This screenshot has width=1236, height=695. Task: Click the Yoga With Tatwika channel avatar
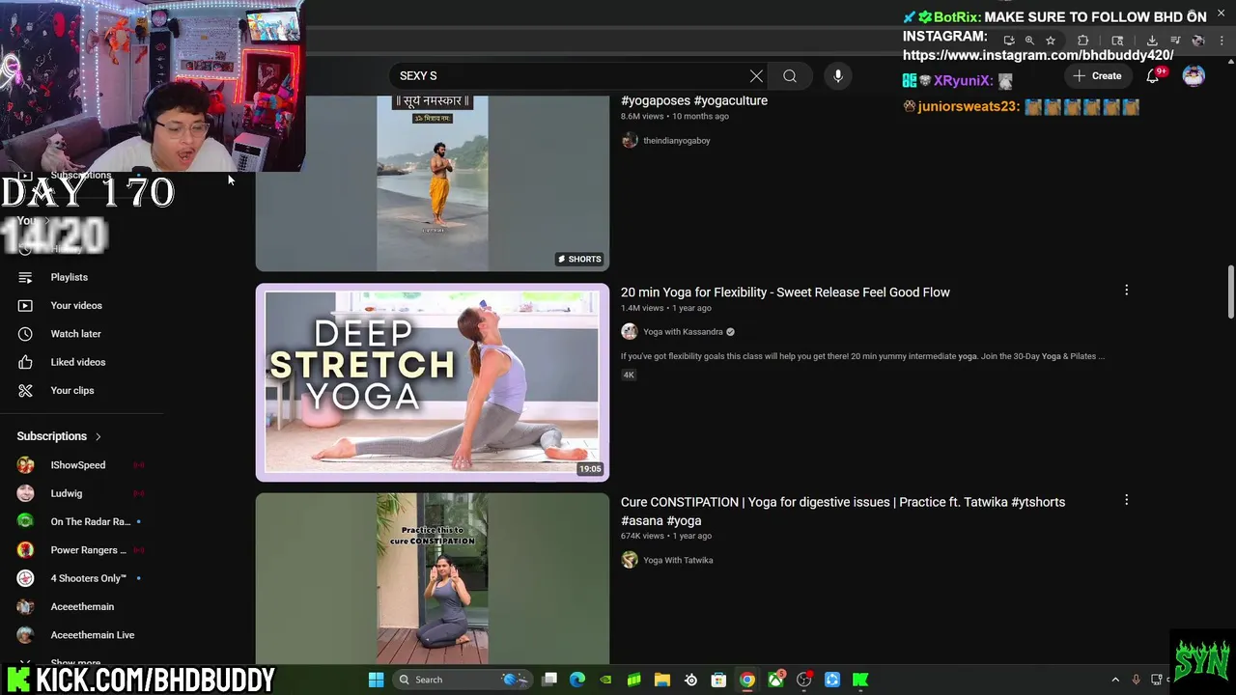tap(630, 560)
